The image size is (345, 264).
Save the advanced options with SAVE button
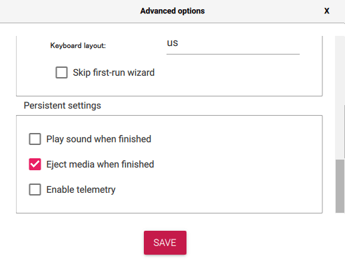[165, 243]
